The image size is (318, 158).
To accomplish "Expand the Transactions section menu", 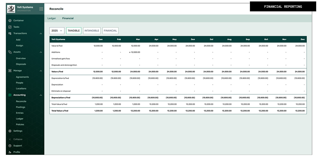I will (x=41, y=33).
